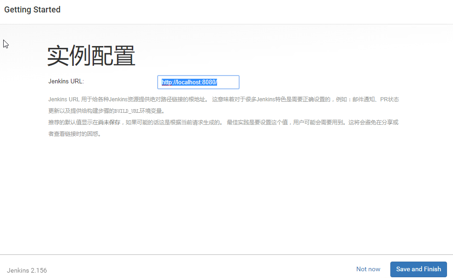
Task: Click the Getting Started header title
Action: click(x=32, y=10)
